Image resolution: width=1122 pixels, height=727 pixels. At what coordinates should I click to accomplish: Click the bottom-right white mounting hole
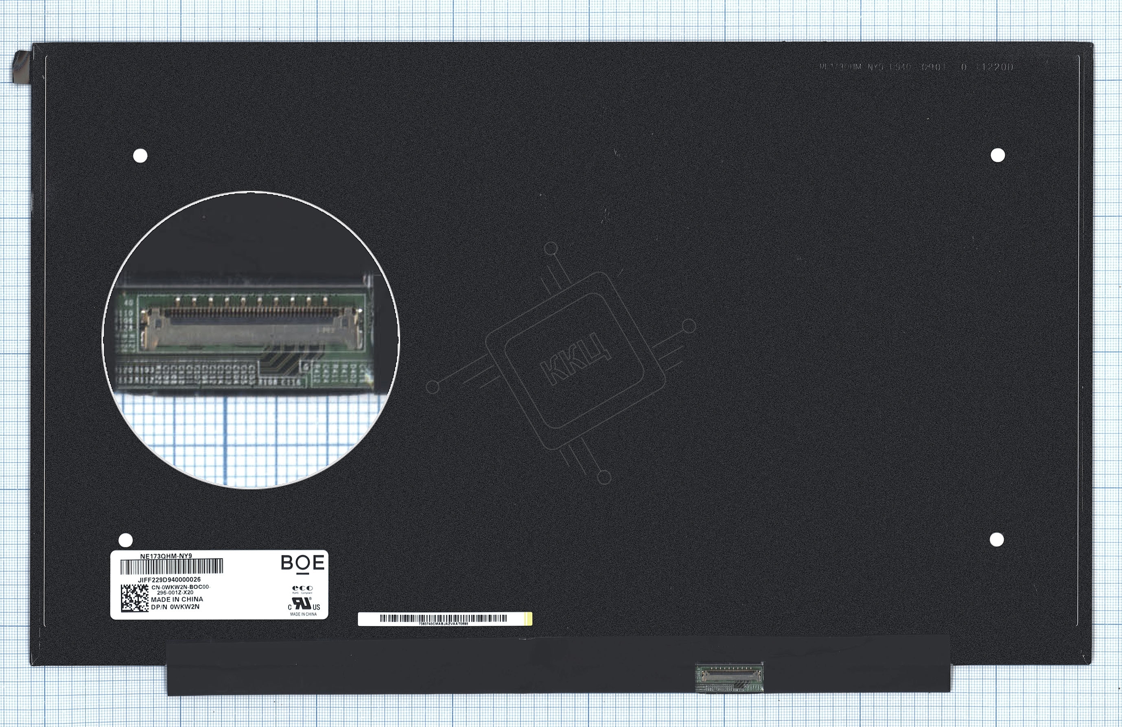tap(997, 539)
